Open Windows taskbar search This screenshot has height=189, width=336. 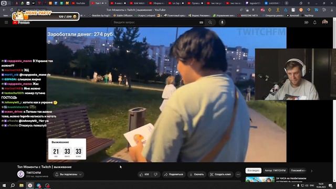tap(13, 185)
